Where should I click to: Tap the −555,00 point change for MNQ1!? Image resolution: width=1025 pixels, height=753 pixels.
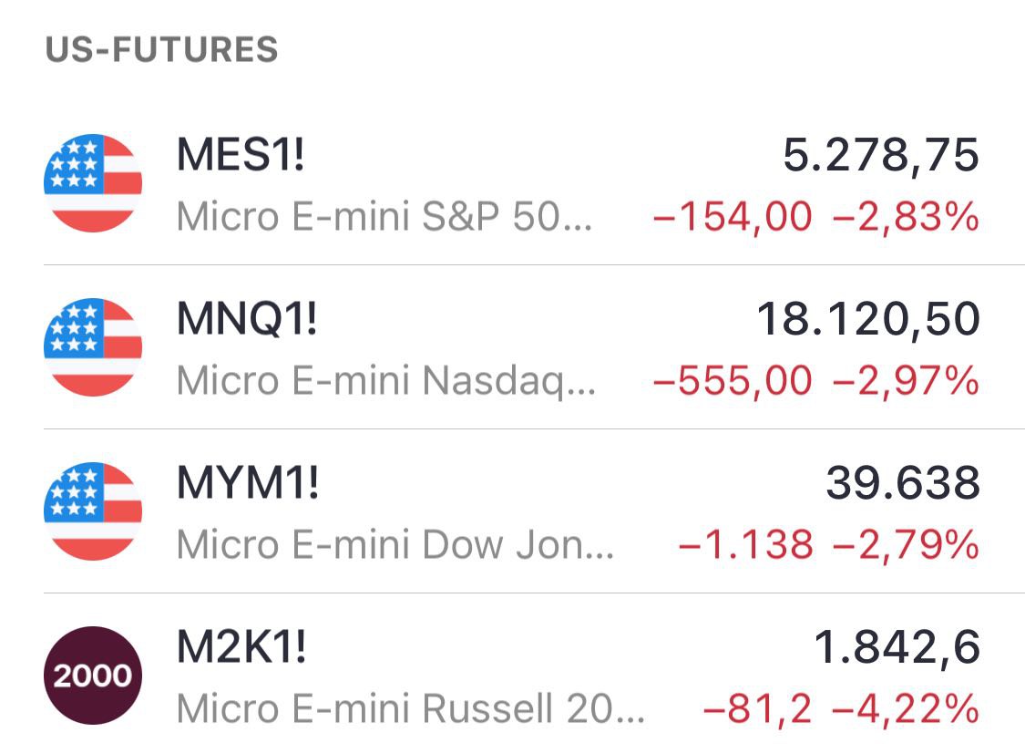pos(733,381)
